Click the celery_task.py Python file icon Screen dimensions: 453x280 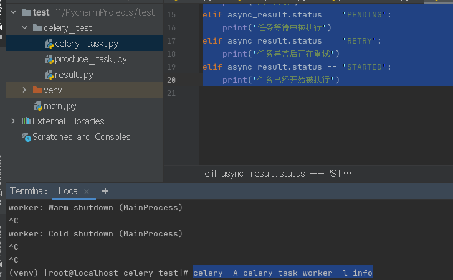point(49,44)
